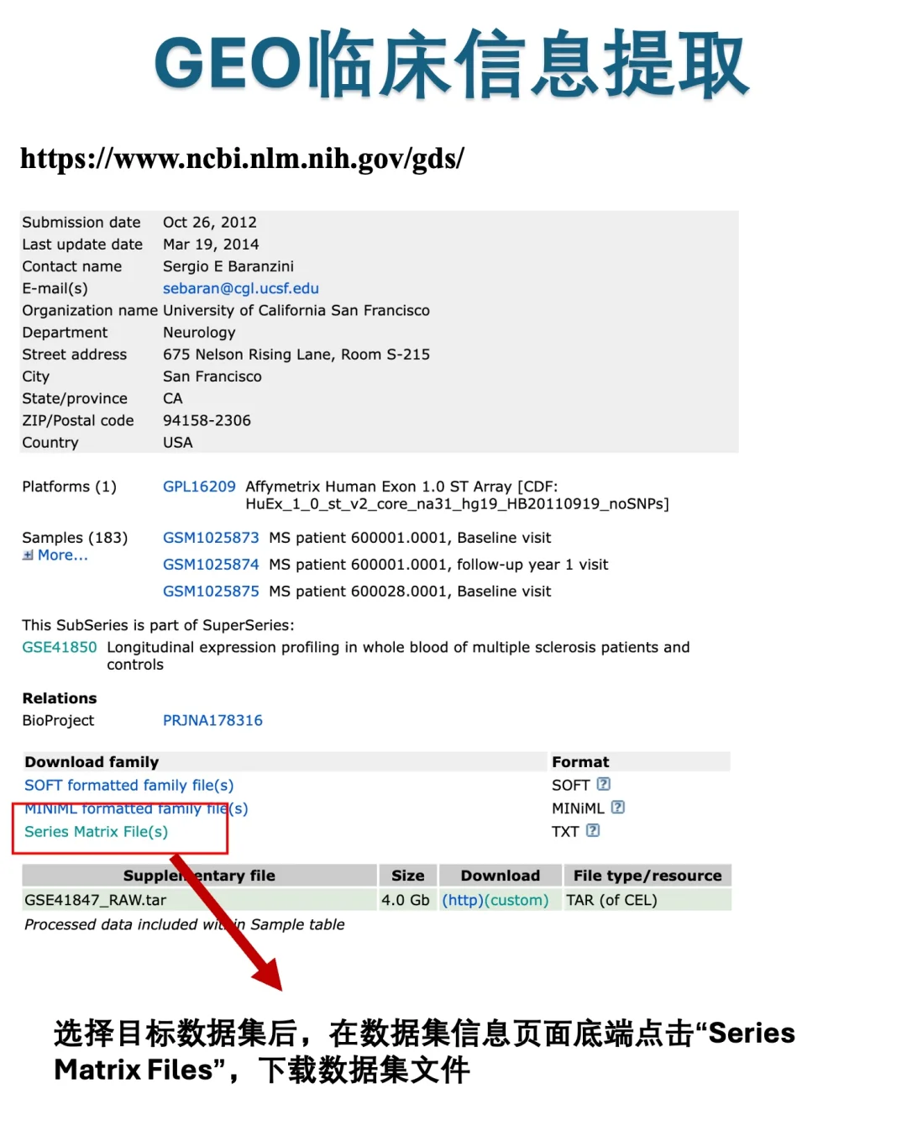907x1126 pixels.
Task: Open the sebaran@cgl.ucsf.edu email link
Action: 241,288
